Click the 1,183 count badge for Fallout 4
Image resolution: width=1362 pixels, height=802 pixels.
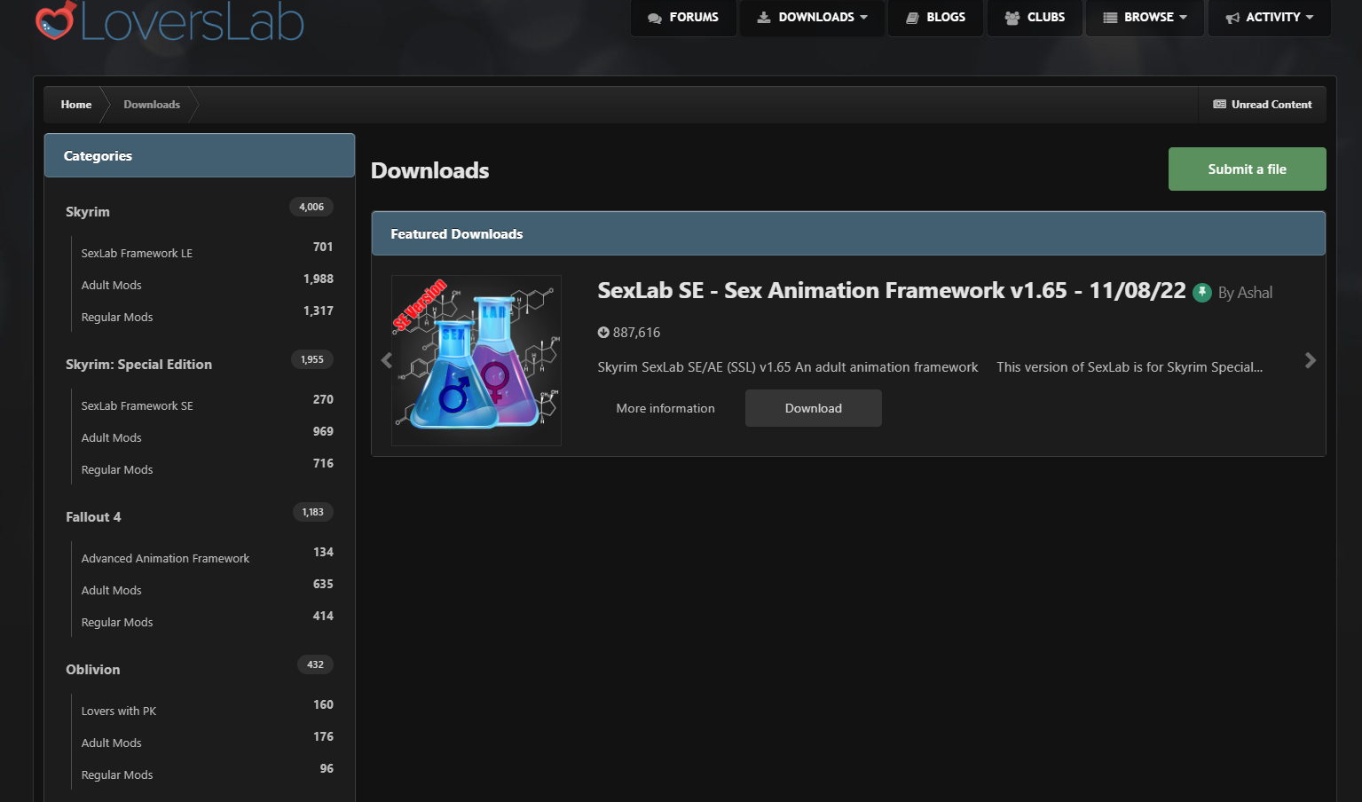tap(313, 512)
